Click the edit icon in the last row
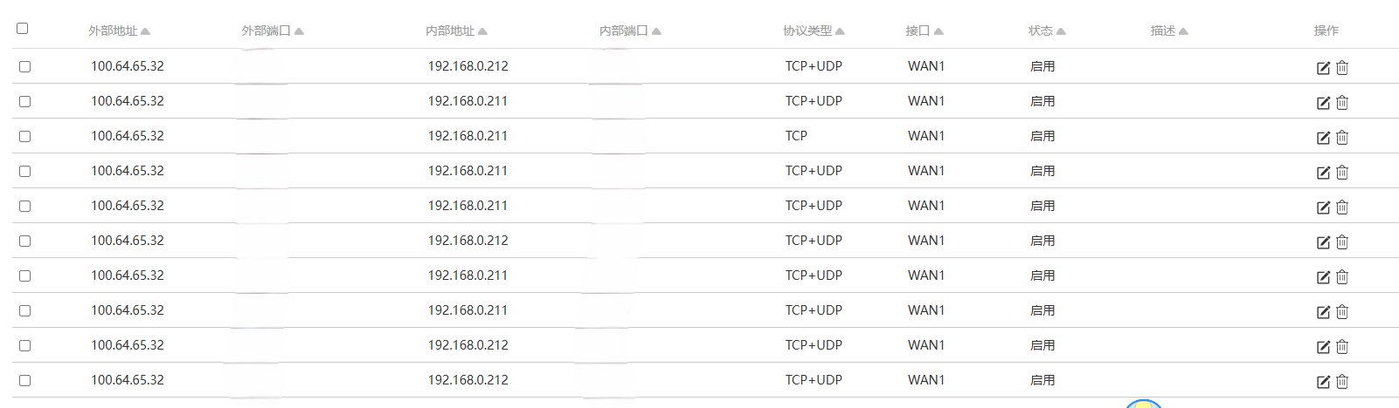The image size is (1399, 408). coord(1323,382)
